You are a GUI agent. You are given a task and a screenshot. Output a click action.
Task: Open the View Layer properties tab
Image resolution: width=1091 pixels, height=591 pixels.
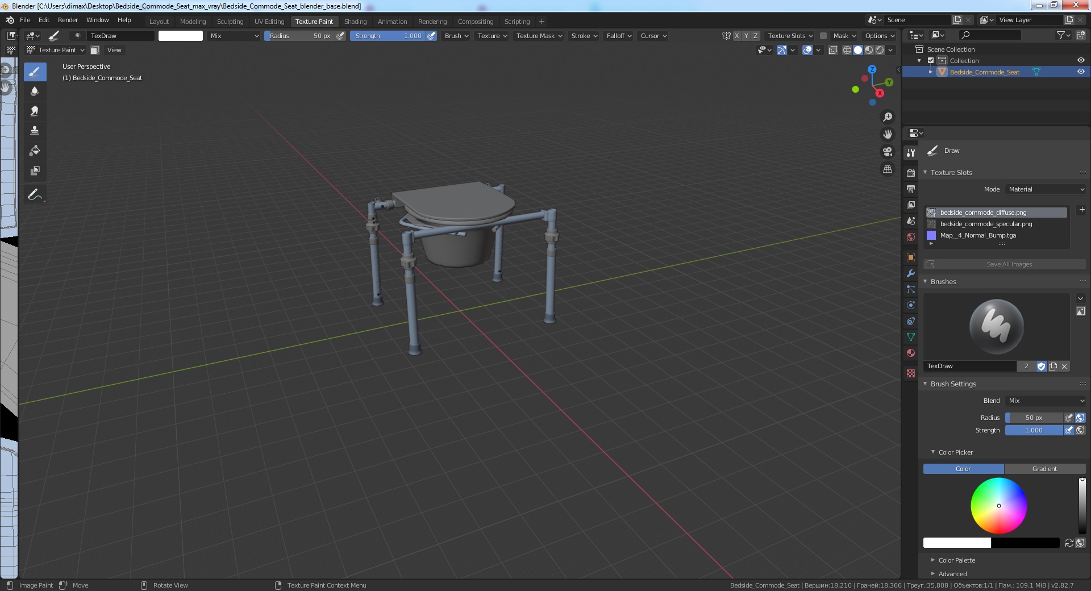click(911, 205)
